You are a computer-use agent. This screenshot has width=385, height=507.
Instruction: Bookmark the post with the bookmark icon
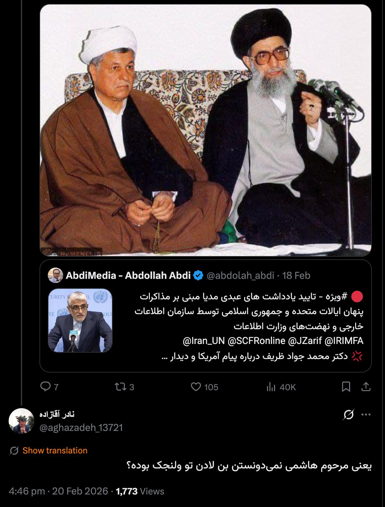tap(346, 387)
